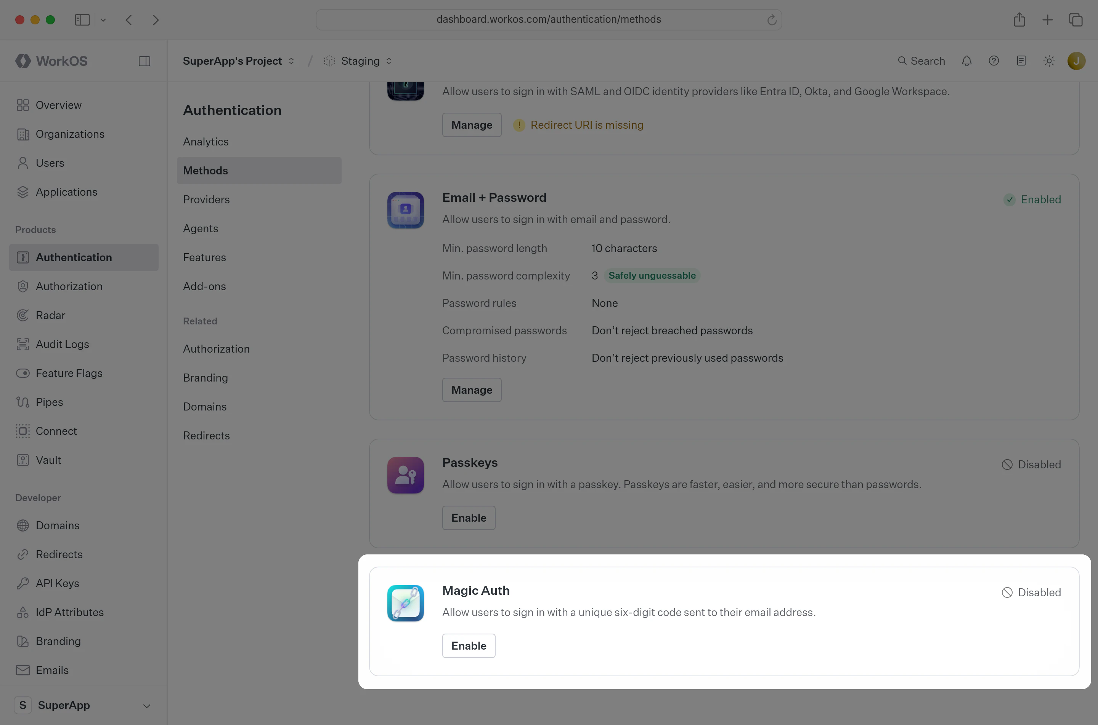Click the Magic Auth Disabled status
Screen dimensions: 1098x725
pos(1031,592)
